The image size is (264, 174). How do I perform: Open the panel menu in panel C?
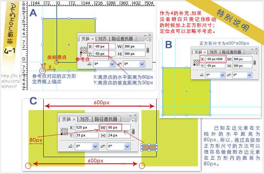click(x=134, y=120)
